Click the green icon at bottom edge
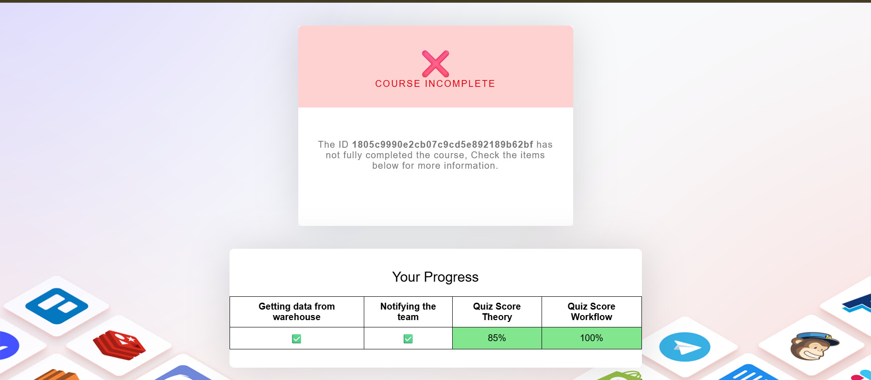Image resolution: width=871 pixels, height=380 pixels. (619, 375)
